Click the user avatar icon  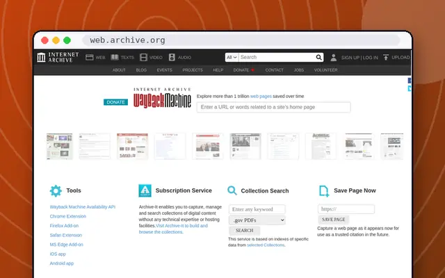[334, 58]
